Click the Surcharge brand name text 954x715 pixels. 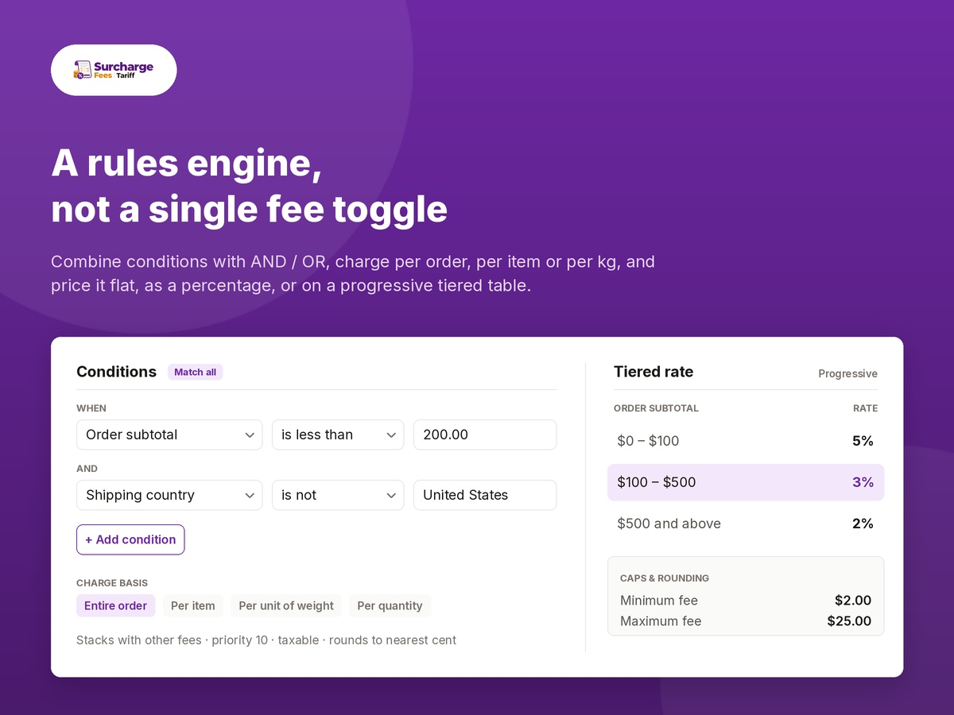[123, 67]
